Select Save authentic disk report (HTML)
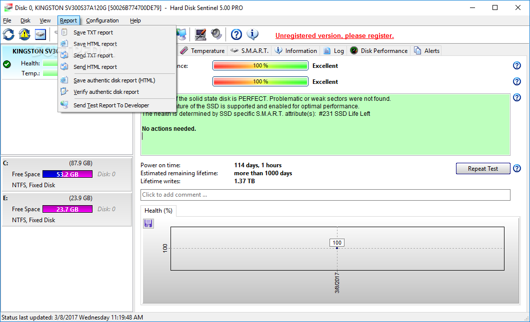The width and height of the screenshot is (530, 322). pos(117,80)
